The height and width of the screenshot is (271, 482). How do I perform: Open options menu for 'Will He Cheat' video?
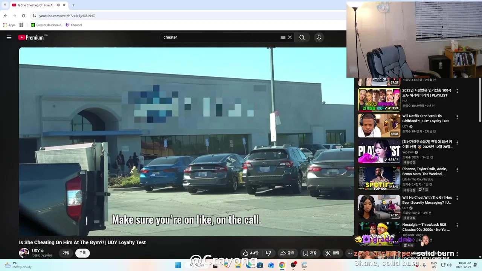[x=457, y=198]
